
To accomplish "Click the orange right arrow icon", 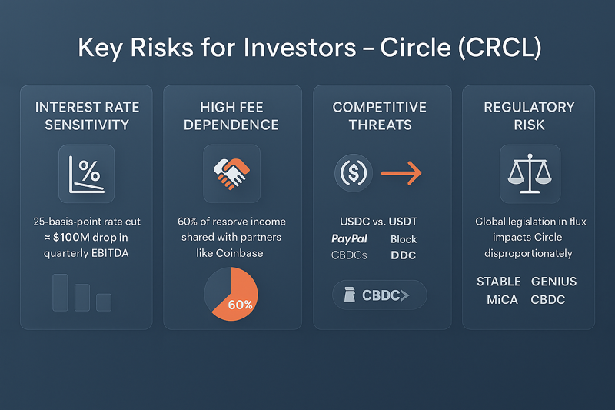I will 401,172.
